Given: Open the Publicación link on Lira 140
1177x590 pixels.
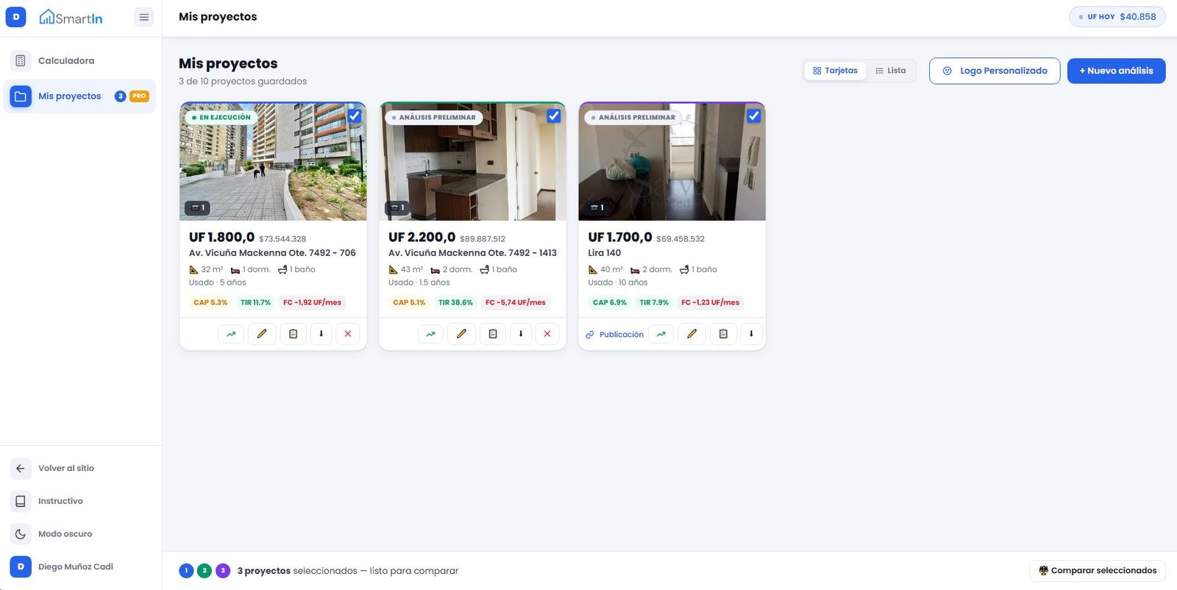Looking at the screenshot, I should 614,335.
